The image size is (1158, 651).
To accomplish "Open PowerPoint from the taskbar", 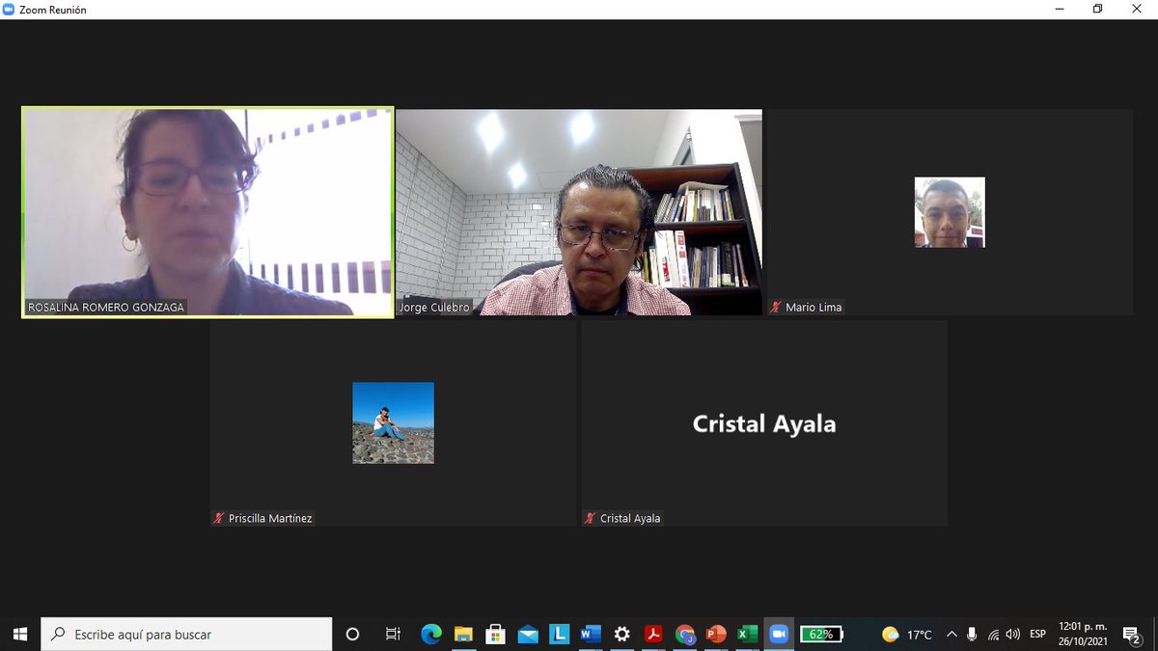I will click(716, 634).
